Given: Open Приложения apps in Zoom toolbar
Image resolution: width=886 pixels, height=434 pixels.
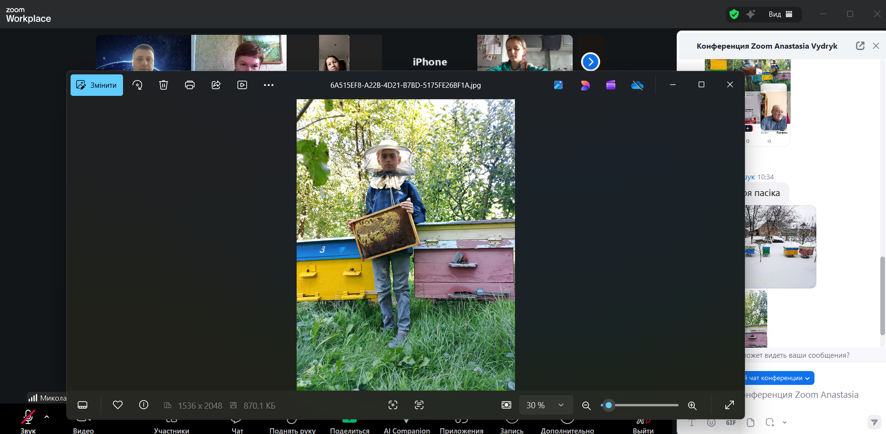Looking at the screenshot, I should pyautogui.click(x=462, y=425).
